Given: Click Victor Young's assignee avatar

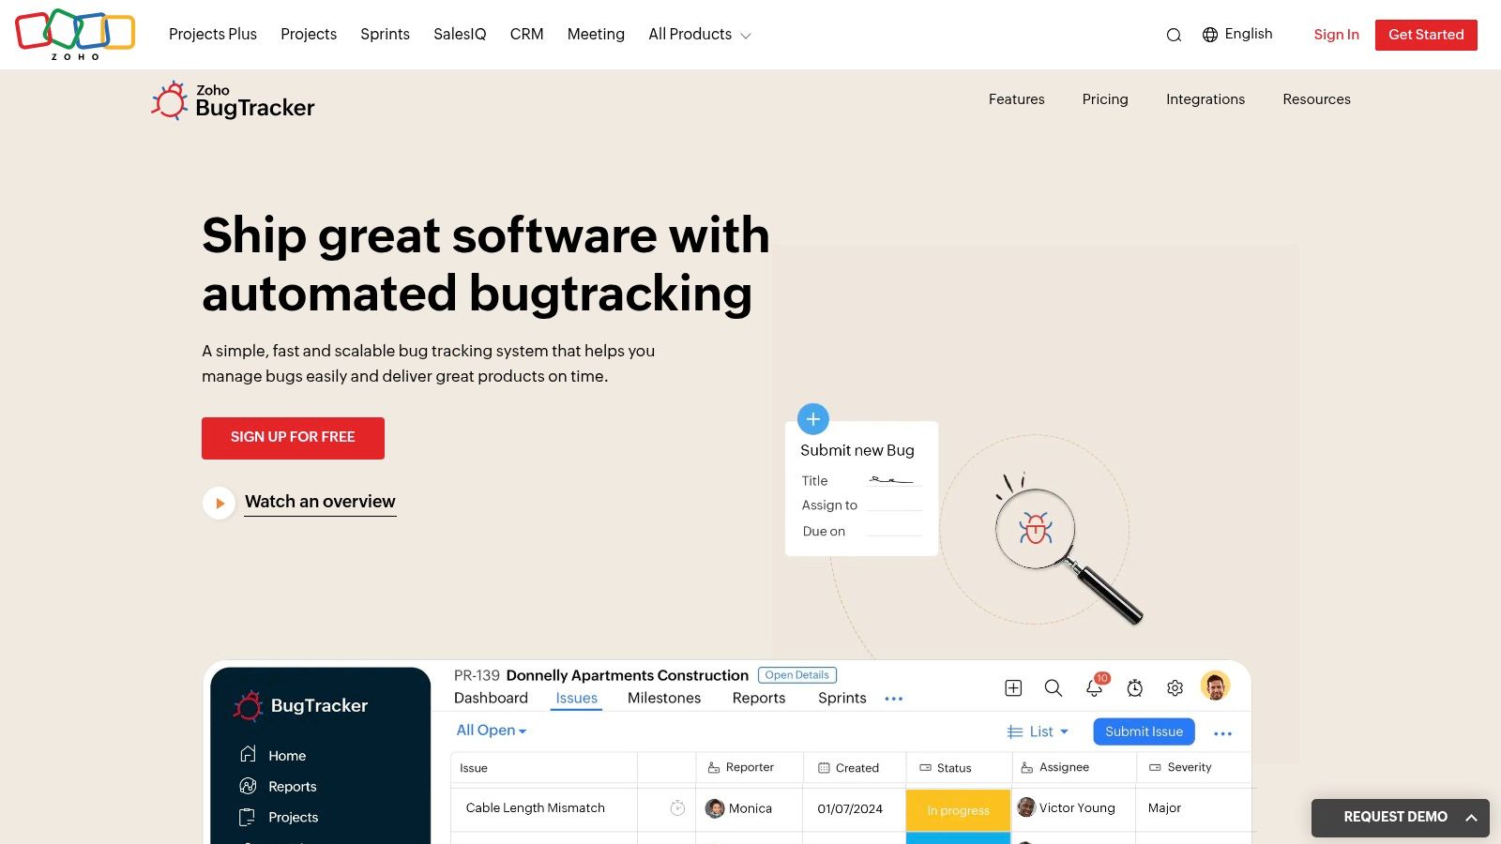Looking at the screenshot, I should coord(1026,807).
